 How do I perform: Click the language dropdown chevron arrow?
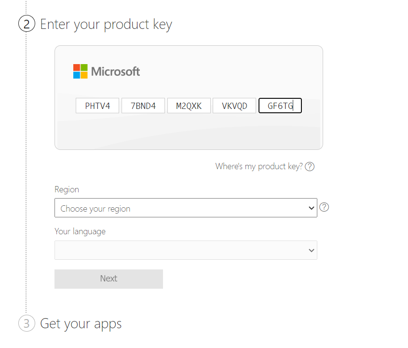tap(311, 250)
